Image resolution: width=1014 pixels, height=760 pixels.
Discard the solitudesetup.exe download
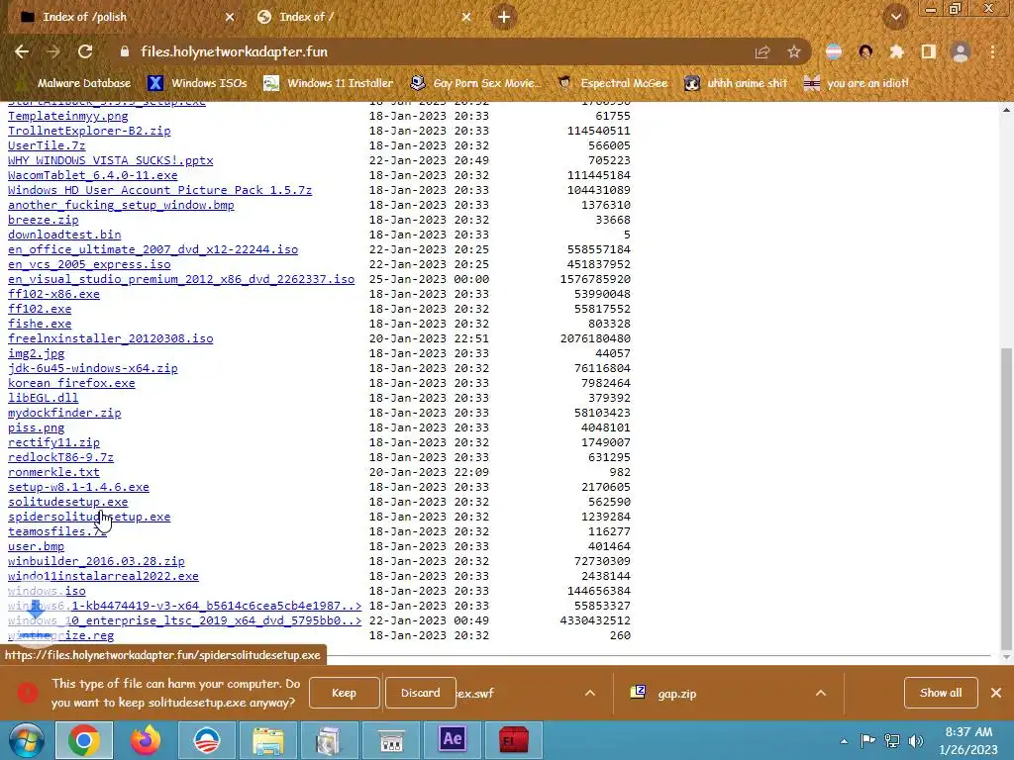[x=420, y=694]
